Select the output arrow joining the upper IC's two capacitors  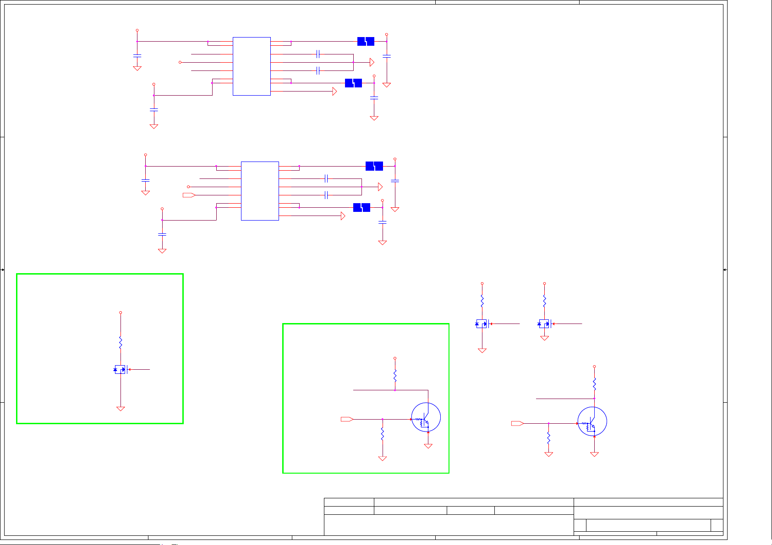(x=372, y=62)
